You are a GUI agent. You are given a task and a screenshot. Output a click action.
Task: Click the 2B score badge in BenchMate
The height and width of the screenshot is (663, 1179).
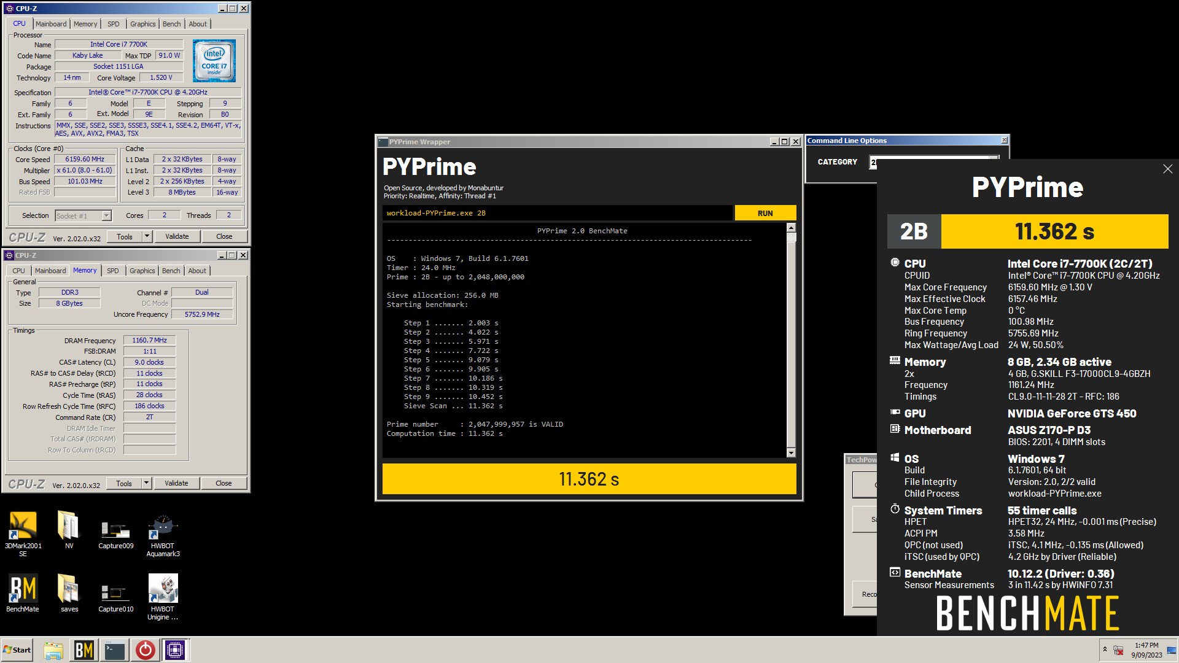click(x=914, y=231)
